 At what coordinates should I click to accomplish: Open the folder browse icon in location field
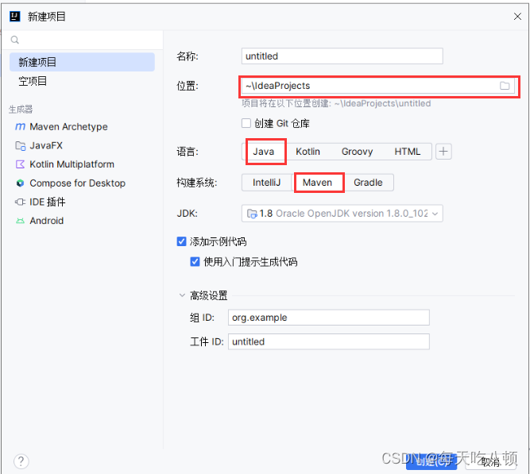[x=505, y=86]
